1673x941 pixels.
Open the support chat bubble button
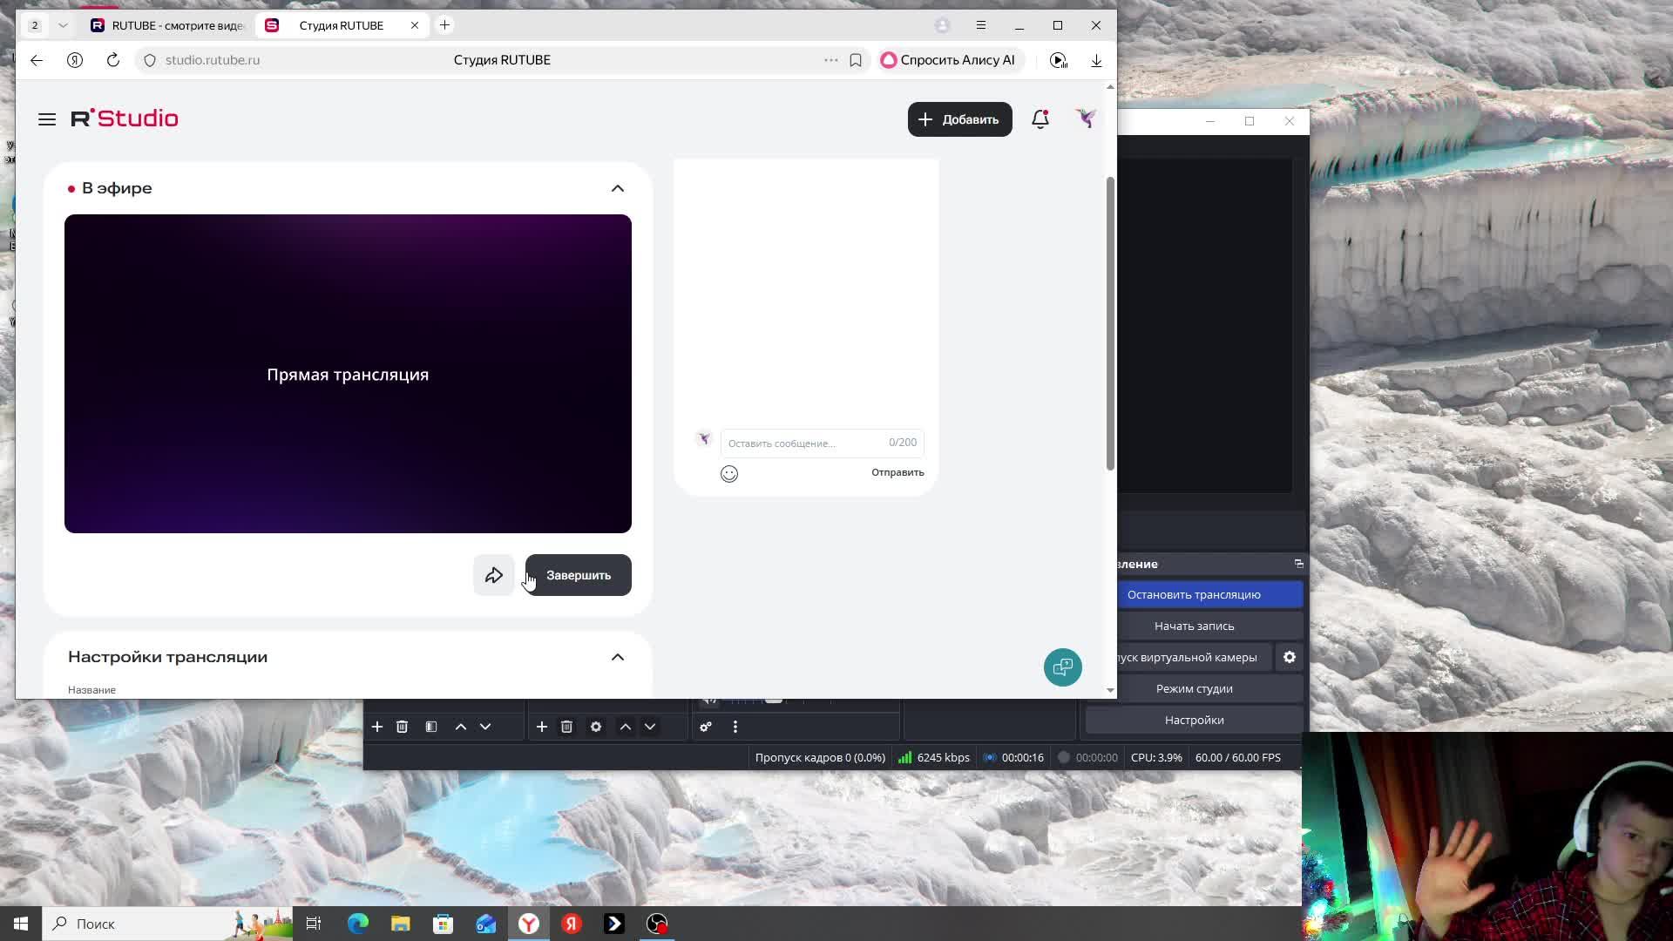pyautogui.click(x=1062, y=667)
